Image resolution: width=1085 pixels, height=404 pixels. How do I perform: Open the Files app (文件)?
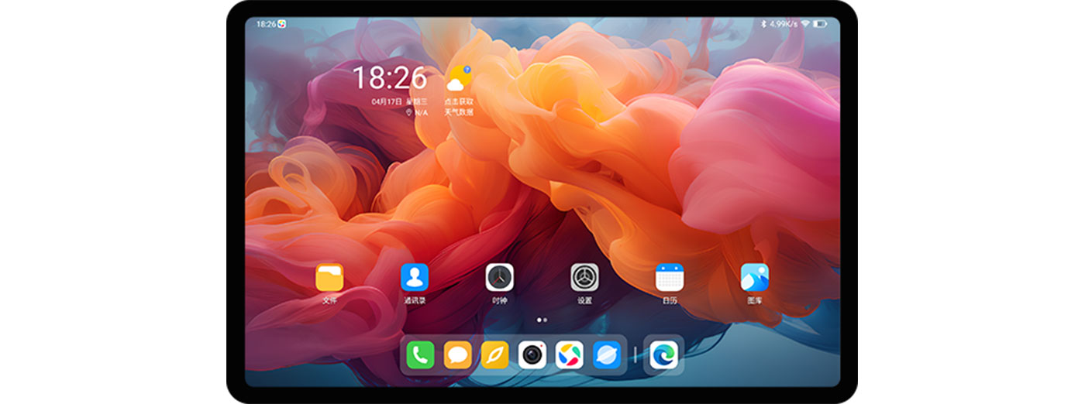329,277
